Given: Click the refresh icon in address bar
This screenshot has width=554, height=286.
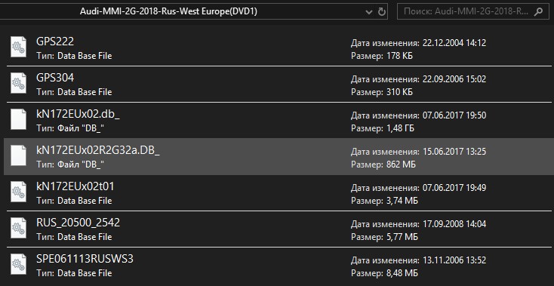Looking at the screenshot, I should coord(382,11).
